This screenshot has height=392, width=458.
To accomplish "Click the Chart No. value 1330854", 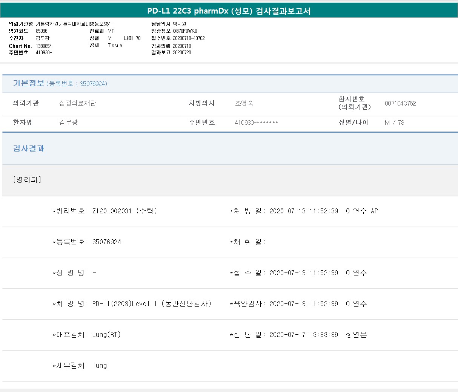I will 44,46.
